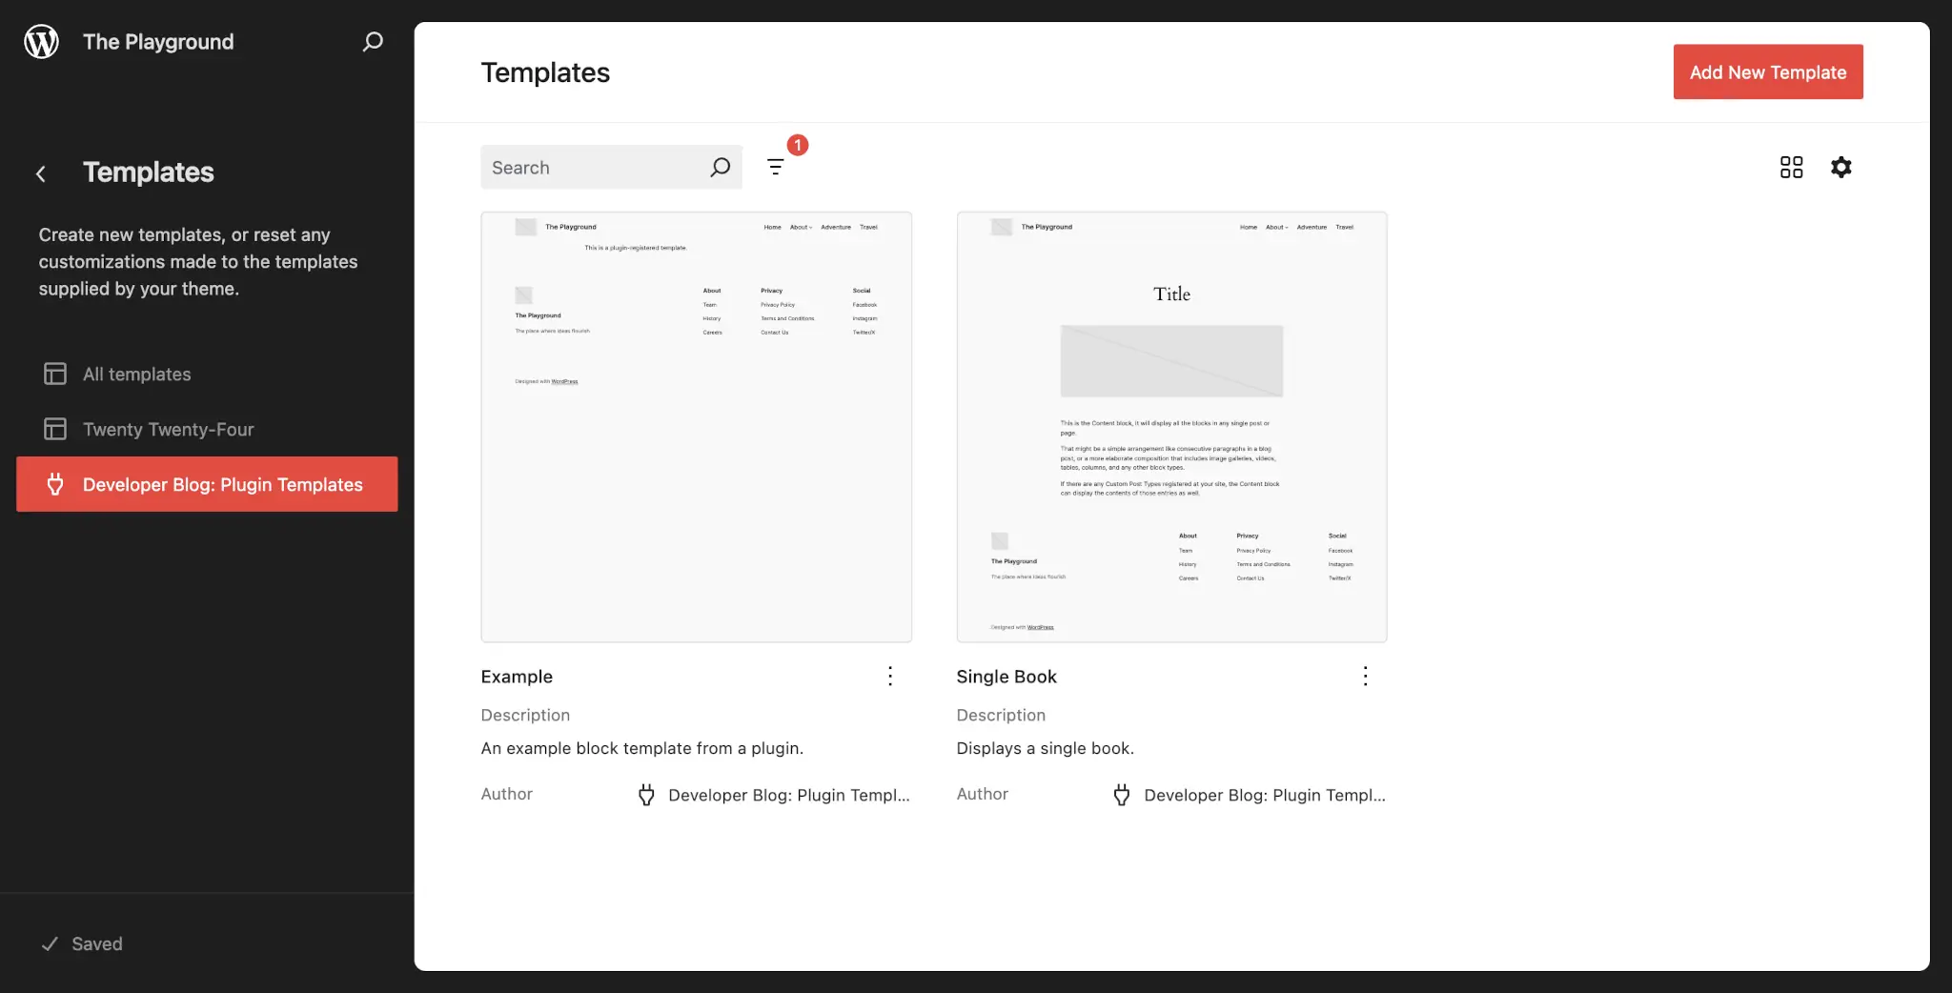The width and height of the screenshot is (1952, 993).
Task: Open The Playground site title
Action: pyautogui.click(x=158, y=42)
